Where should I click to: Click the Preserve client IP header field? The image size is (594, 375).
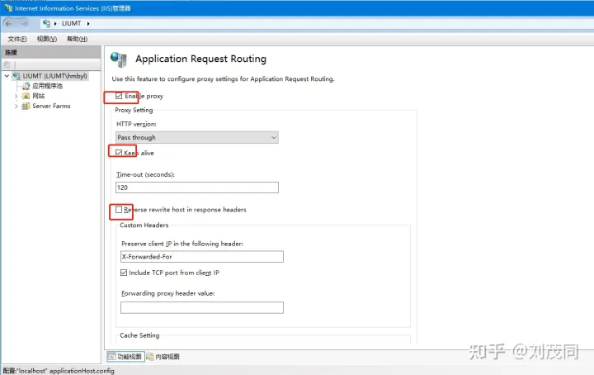pyautogui.click(x=202, y=257)
